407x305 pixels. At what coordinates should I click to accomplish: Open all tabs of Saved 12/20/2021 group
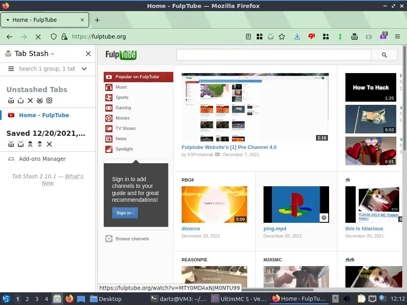tap(30, 144)
